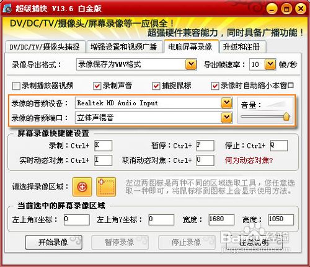Minimize the 超级捕快 window
Screen dimensions: 310x267
tap(272, 9)
